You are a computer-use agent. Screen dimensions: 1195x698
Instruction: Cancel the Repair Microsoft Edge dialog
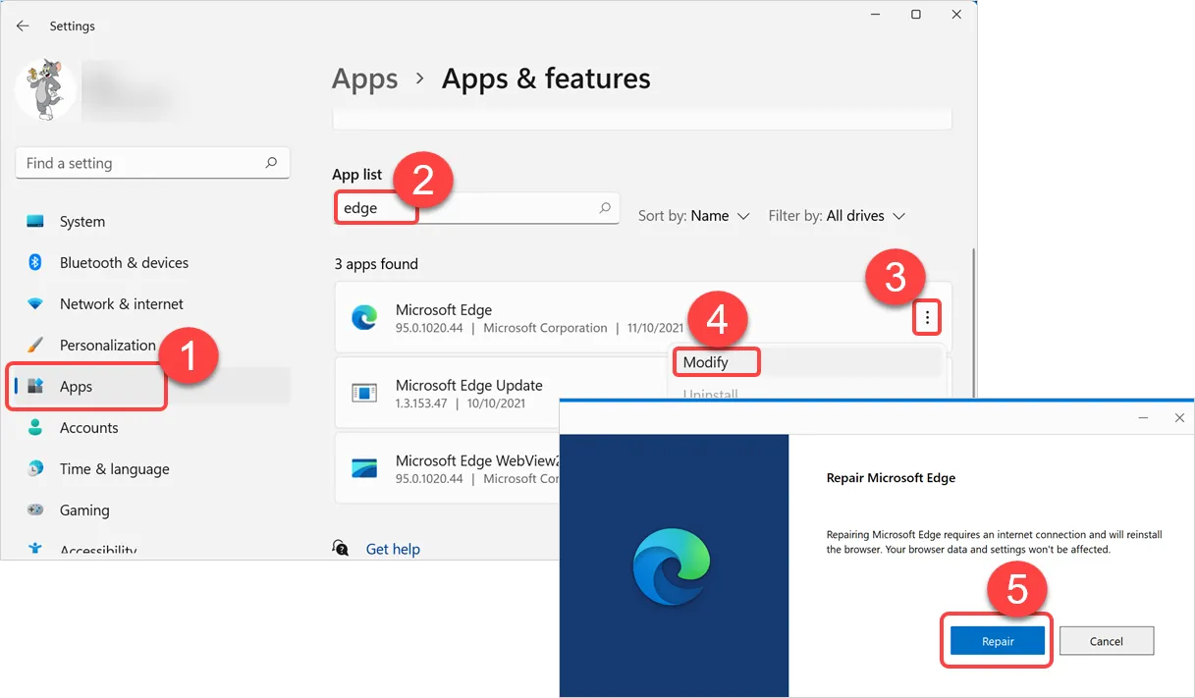(x=1107, y=640)
